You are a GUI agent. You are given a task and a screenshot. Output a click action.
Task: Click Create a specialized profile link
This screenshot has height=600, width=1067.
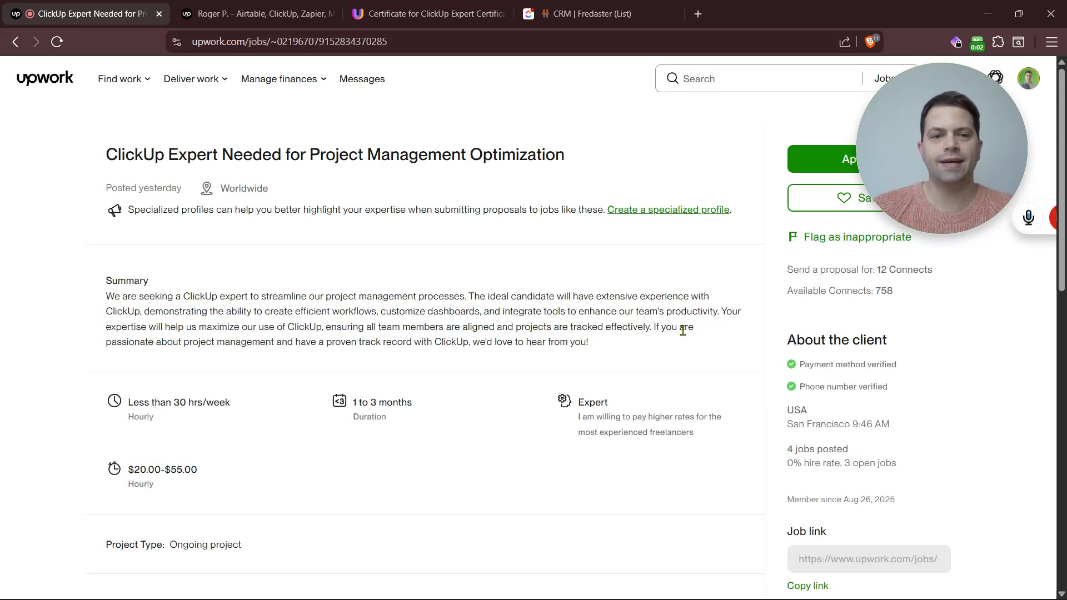tap(669, 210)
